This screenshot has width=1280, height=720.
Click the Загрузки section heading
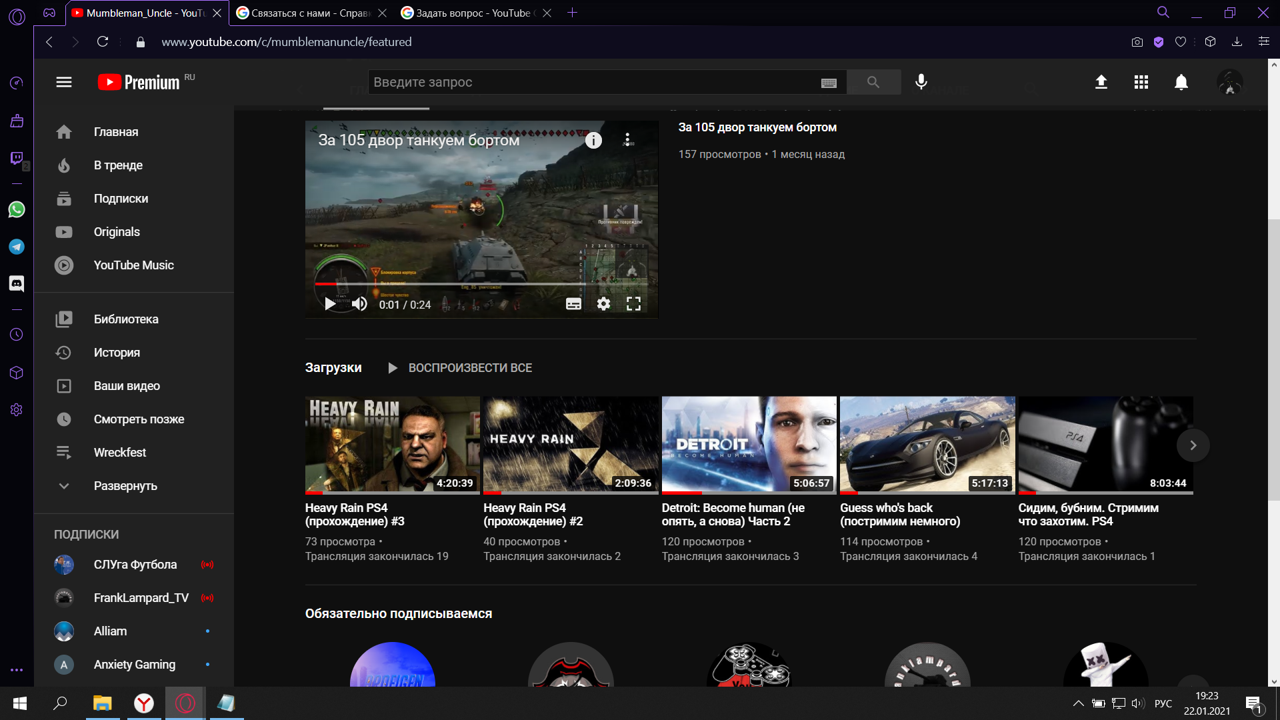pos(333,367)
